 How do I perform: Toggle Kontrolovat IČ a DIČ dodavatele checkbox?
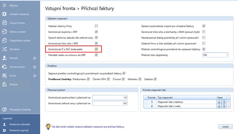pos(96,49)
